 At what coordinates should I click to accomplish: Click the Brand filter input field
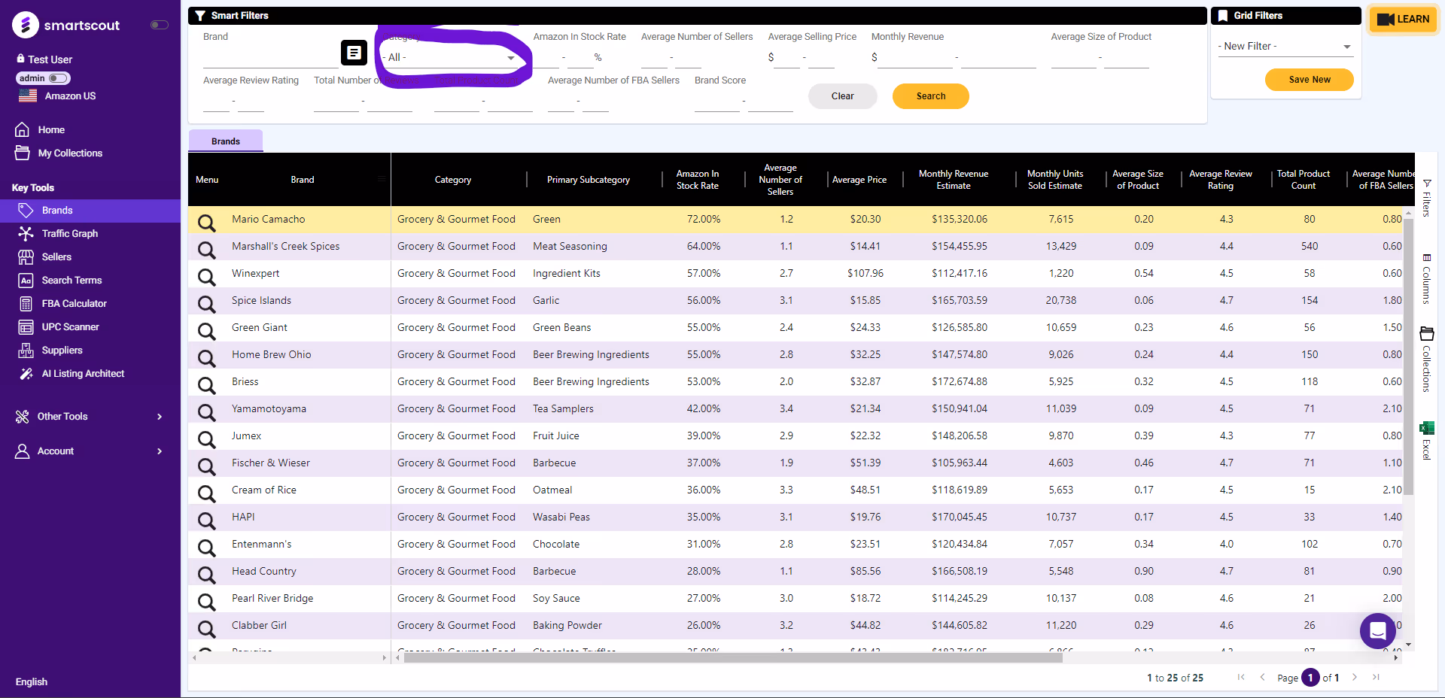pyautogui.click(x=271, y=58)
